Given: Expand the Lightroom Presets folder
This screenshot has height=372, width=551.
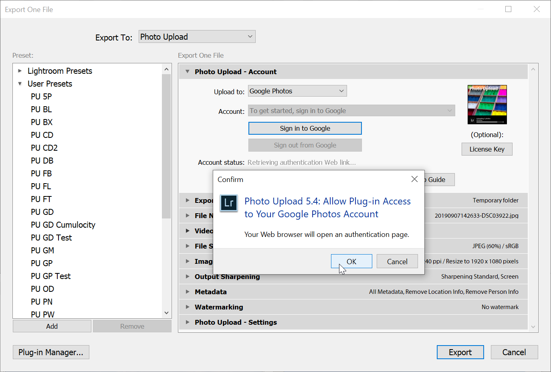Looking at the screenshot, I should click(x=20, y=71).
